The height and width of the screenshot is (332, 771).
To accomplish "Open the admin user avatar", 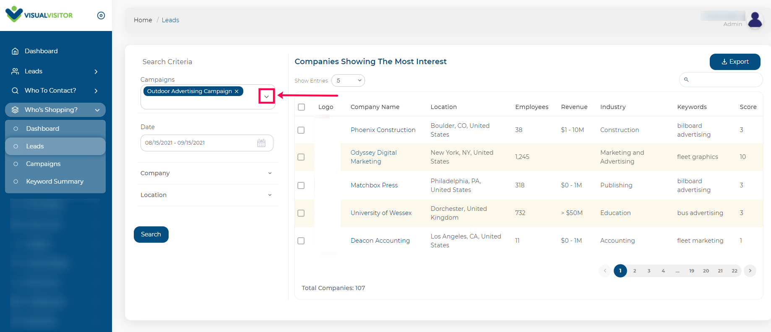I will [x=755, y=19].
